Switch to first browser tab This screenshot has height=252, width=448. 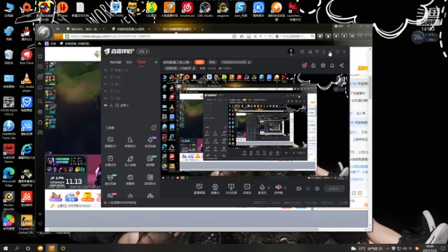click(x=85, y=29)
